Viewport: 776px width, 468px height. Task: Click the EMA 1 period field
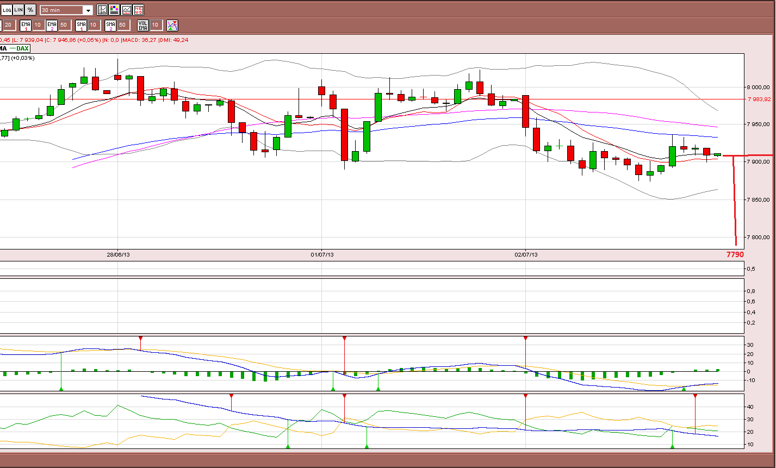pos(38,25)
